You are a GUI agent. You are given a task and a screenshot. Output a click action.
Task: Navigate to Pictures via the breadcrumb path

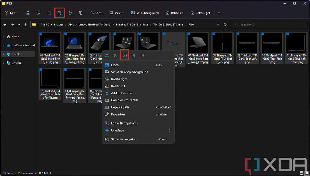pos(59,24)
